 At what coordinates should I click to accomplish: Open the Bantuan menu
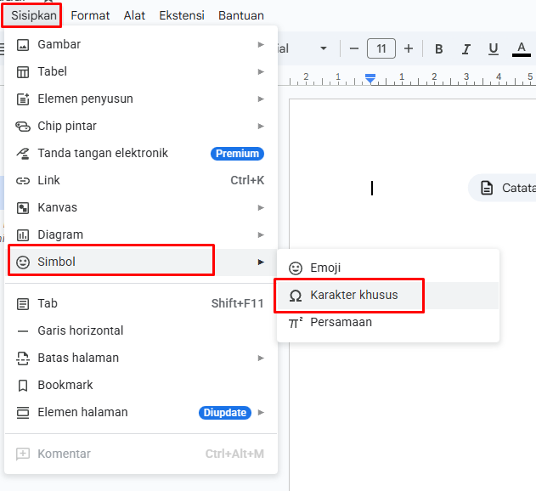[240, 15]
